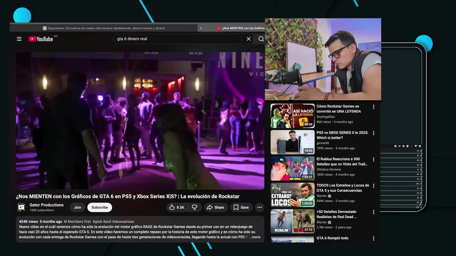Open the options menu for 'TODOS Los Extraños' video
This screenshot has height=256, width=456.
pyautogui.click(x=373, y=186)
